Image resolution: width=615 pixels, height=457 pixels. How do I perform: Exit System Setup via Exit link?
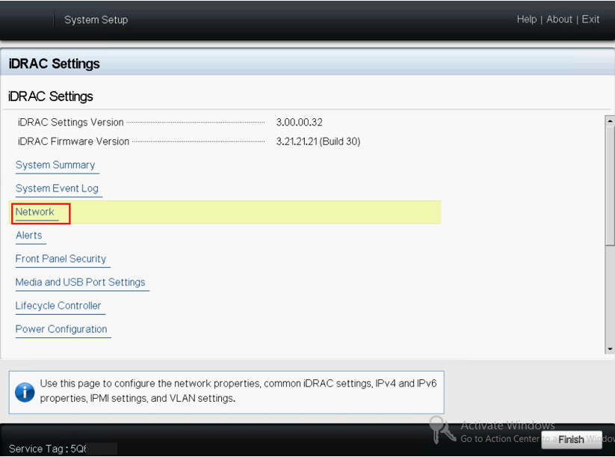tap(590, 19)
